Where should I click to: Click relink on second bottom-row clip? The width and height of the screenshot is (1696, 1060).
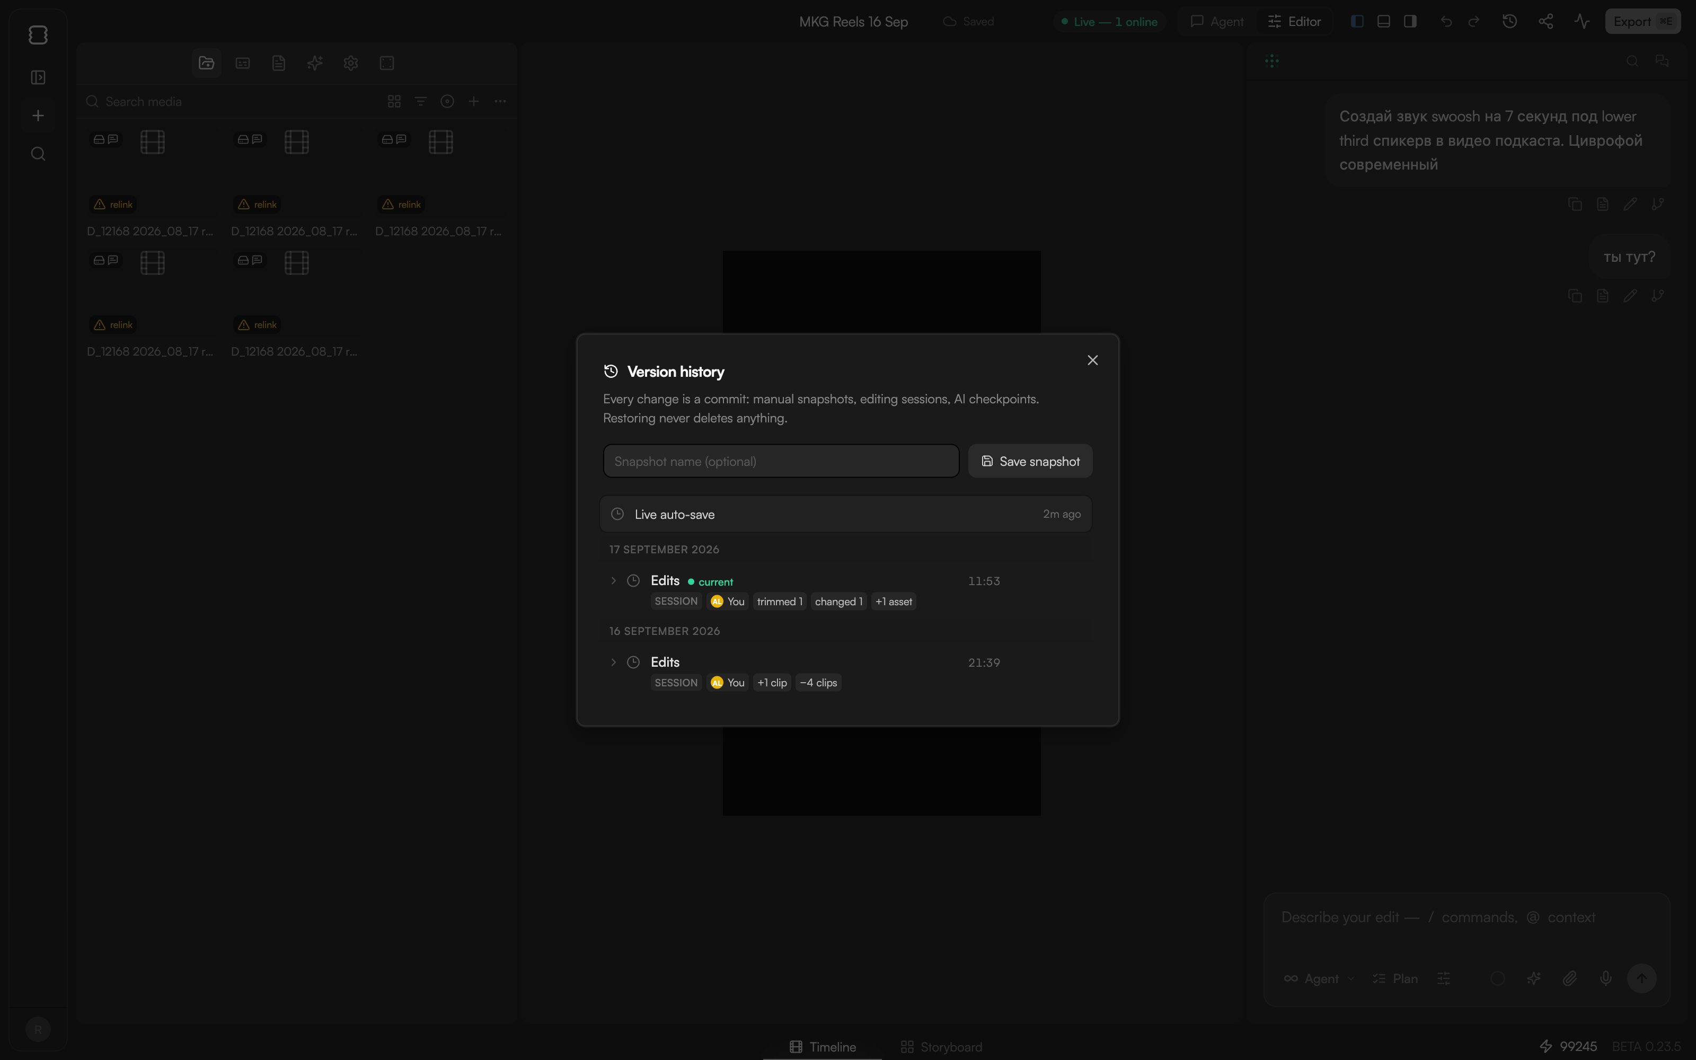click(x=257, y=325)
